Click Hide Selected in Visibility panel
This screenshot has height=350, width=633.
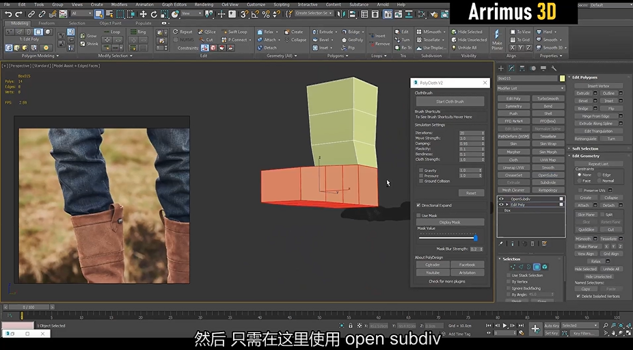click(x=467, y=32)
